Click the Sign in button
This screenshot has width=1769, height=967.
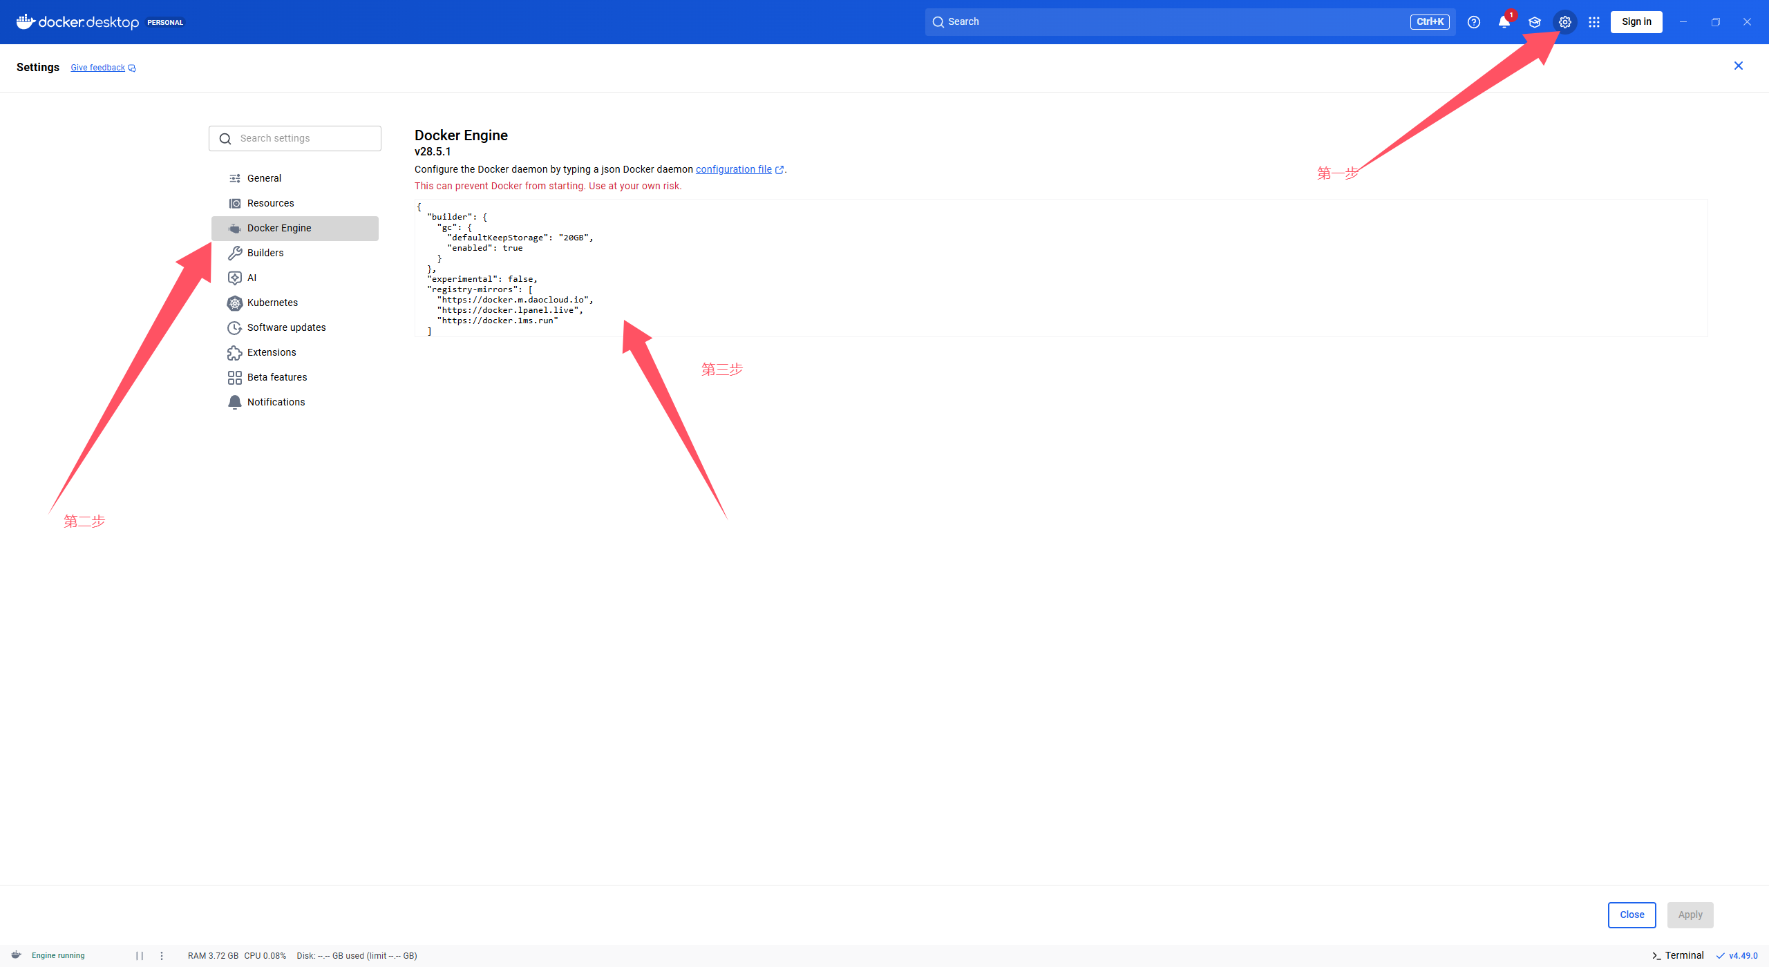[x=1636, y=21]
